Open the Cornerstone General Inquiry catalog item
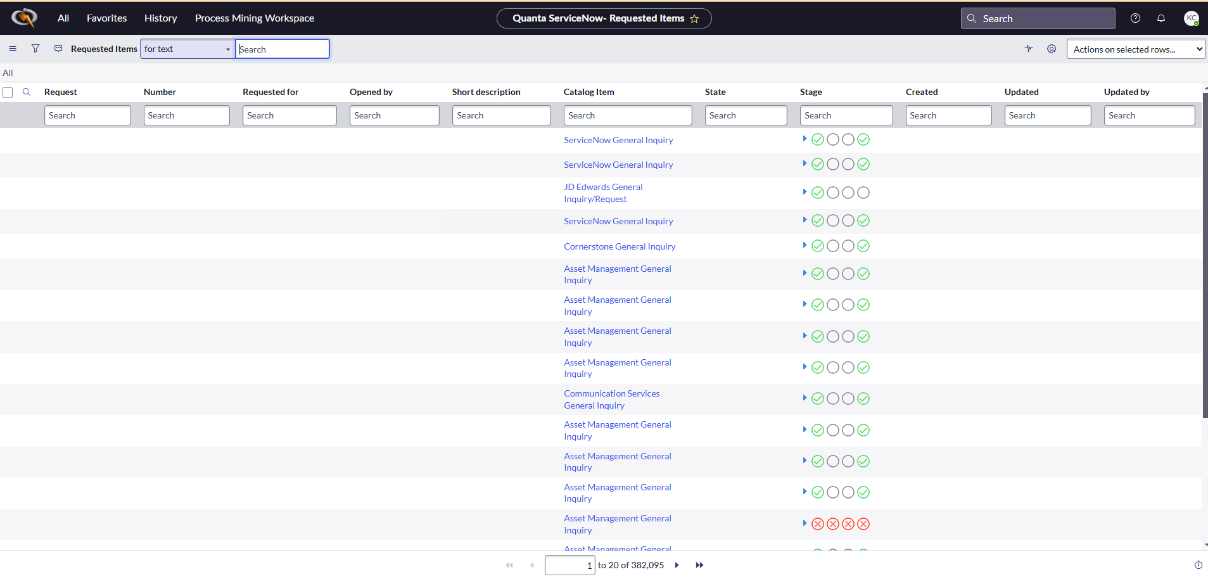 (x=619, y=246)
